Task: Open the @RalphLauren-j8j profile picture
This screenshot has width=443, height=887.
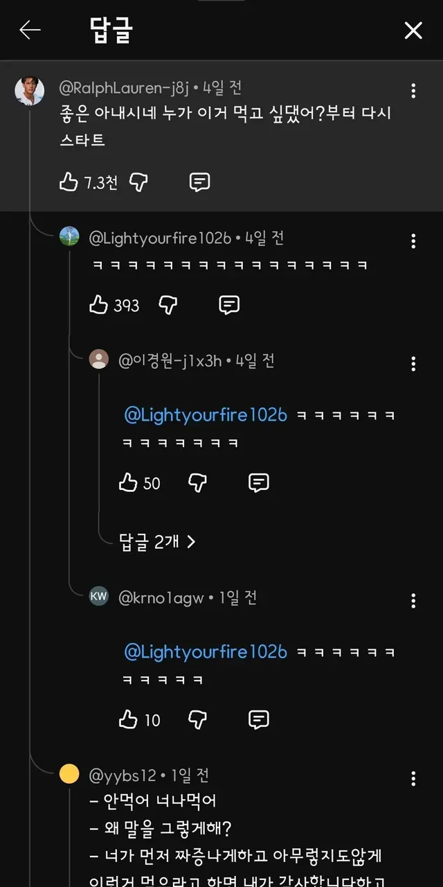Action: click(x=30, y=91)
